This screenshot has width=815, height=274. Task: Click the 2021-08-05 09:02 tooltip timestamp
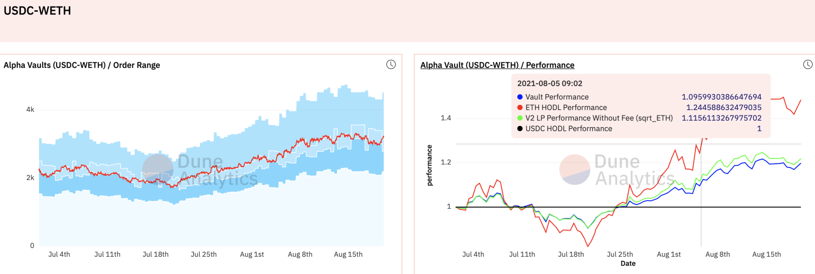click(550, 84)
